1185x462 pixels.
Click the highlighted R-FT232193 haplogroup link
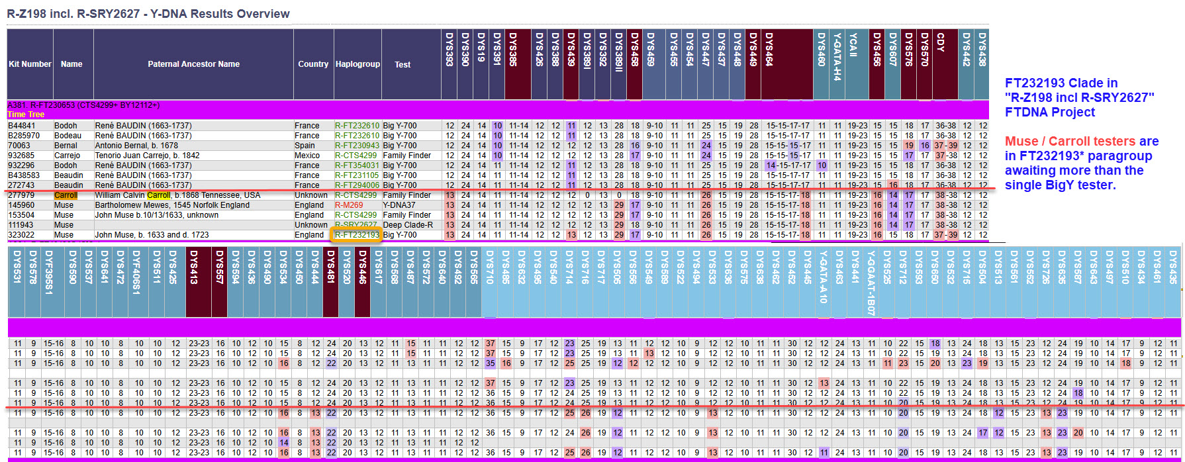click(357, 235)
